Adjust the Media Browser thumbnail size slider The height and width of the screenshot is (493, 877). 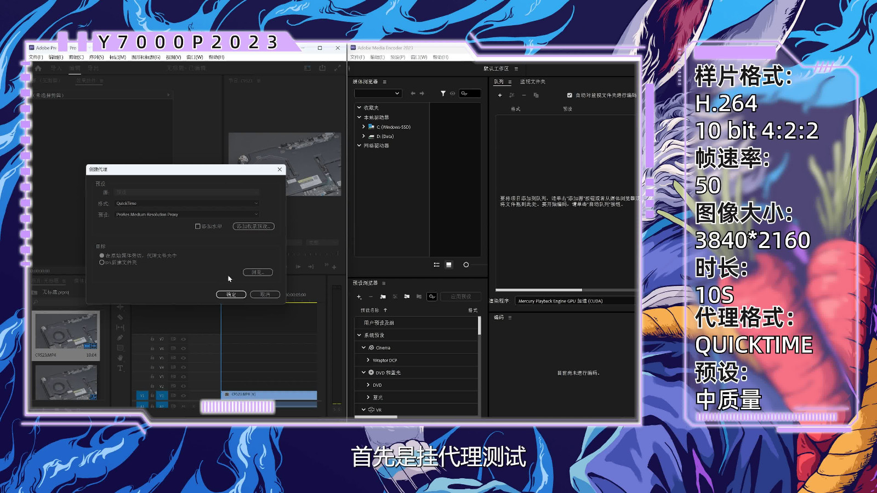click(466, 265)
